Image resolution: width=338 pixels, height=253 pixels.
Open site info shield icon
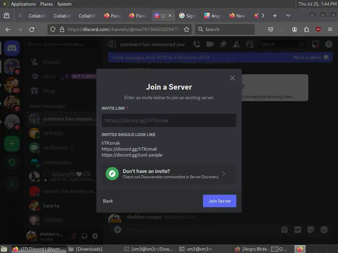coord(53,29)
